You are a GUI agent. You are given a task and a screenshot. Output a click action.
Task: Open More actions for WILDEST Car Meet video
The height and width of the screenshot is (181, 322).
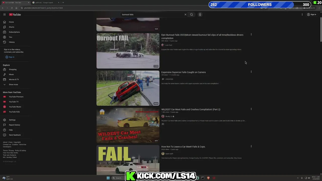point(251,109)
